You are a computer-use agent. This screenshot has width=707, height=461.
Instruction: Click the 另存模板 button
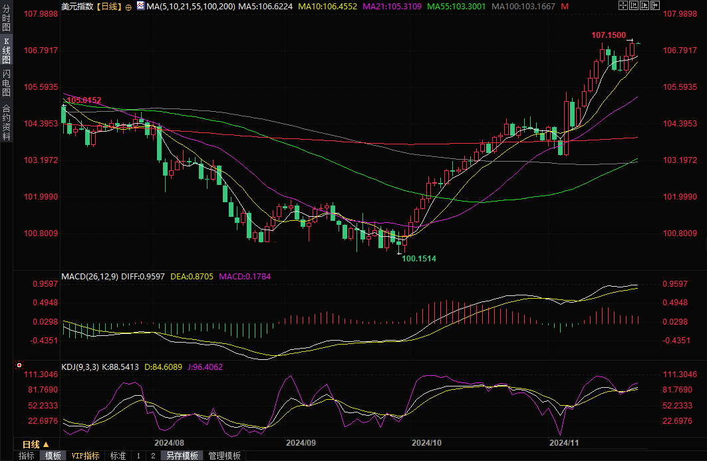point(182,456)
